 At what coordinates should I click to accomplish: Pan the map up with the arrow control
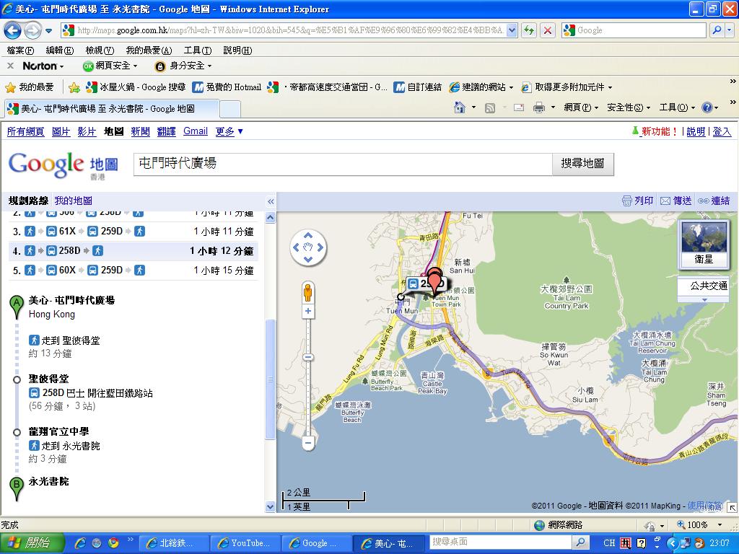click(x=307, y=235)
